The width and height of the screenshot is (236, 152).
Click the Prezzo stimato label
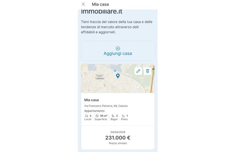tap(118, 143)
